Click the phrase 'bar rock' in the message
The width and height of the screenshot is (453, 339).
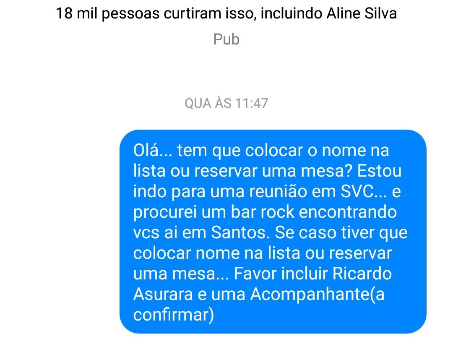pyautogui.click(x=263, y=212)
